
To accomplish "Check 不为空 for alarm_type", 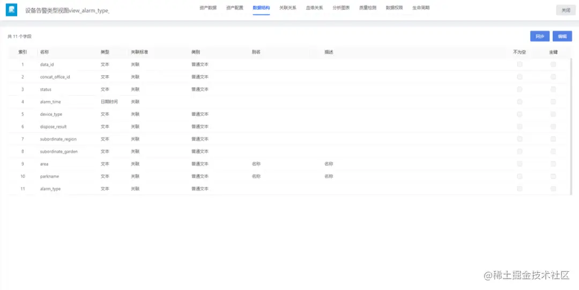I will point(519,189).
